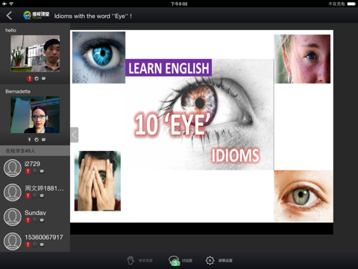The width and height of the screenshot is (358, 269).
Task: Collapse the sidebar with the left-arrow handle
Action: point(74,134)
